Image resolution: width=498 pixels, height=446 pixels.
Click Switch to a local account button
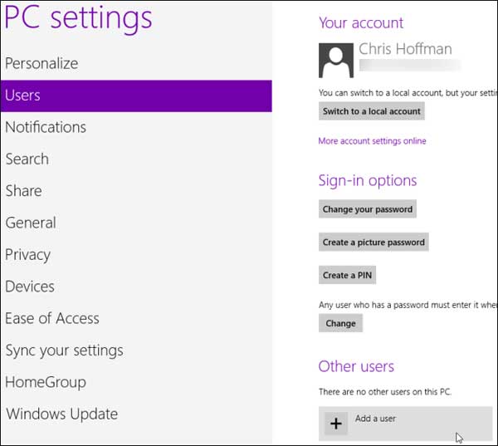[x=371, y=111]
